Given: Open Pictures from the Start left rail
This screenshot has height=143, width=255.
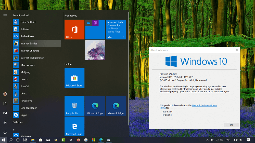Looking at the screenshot, I should pos(5,113).
